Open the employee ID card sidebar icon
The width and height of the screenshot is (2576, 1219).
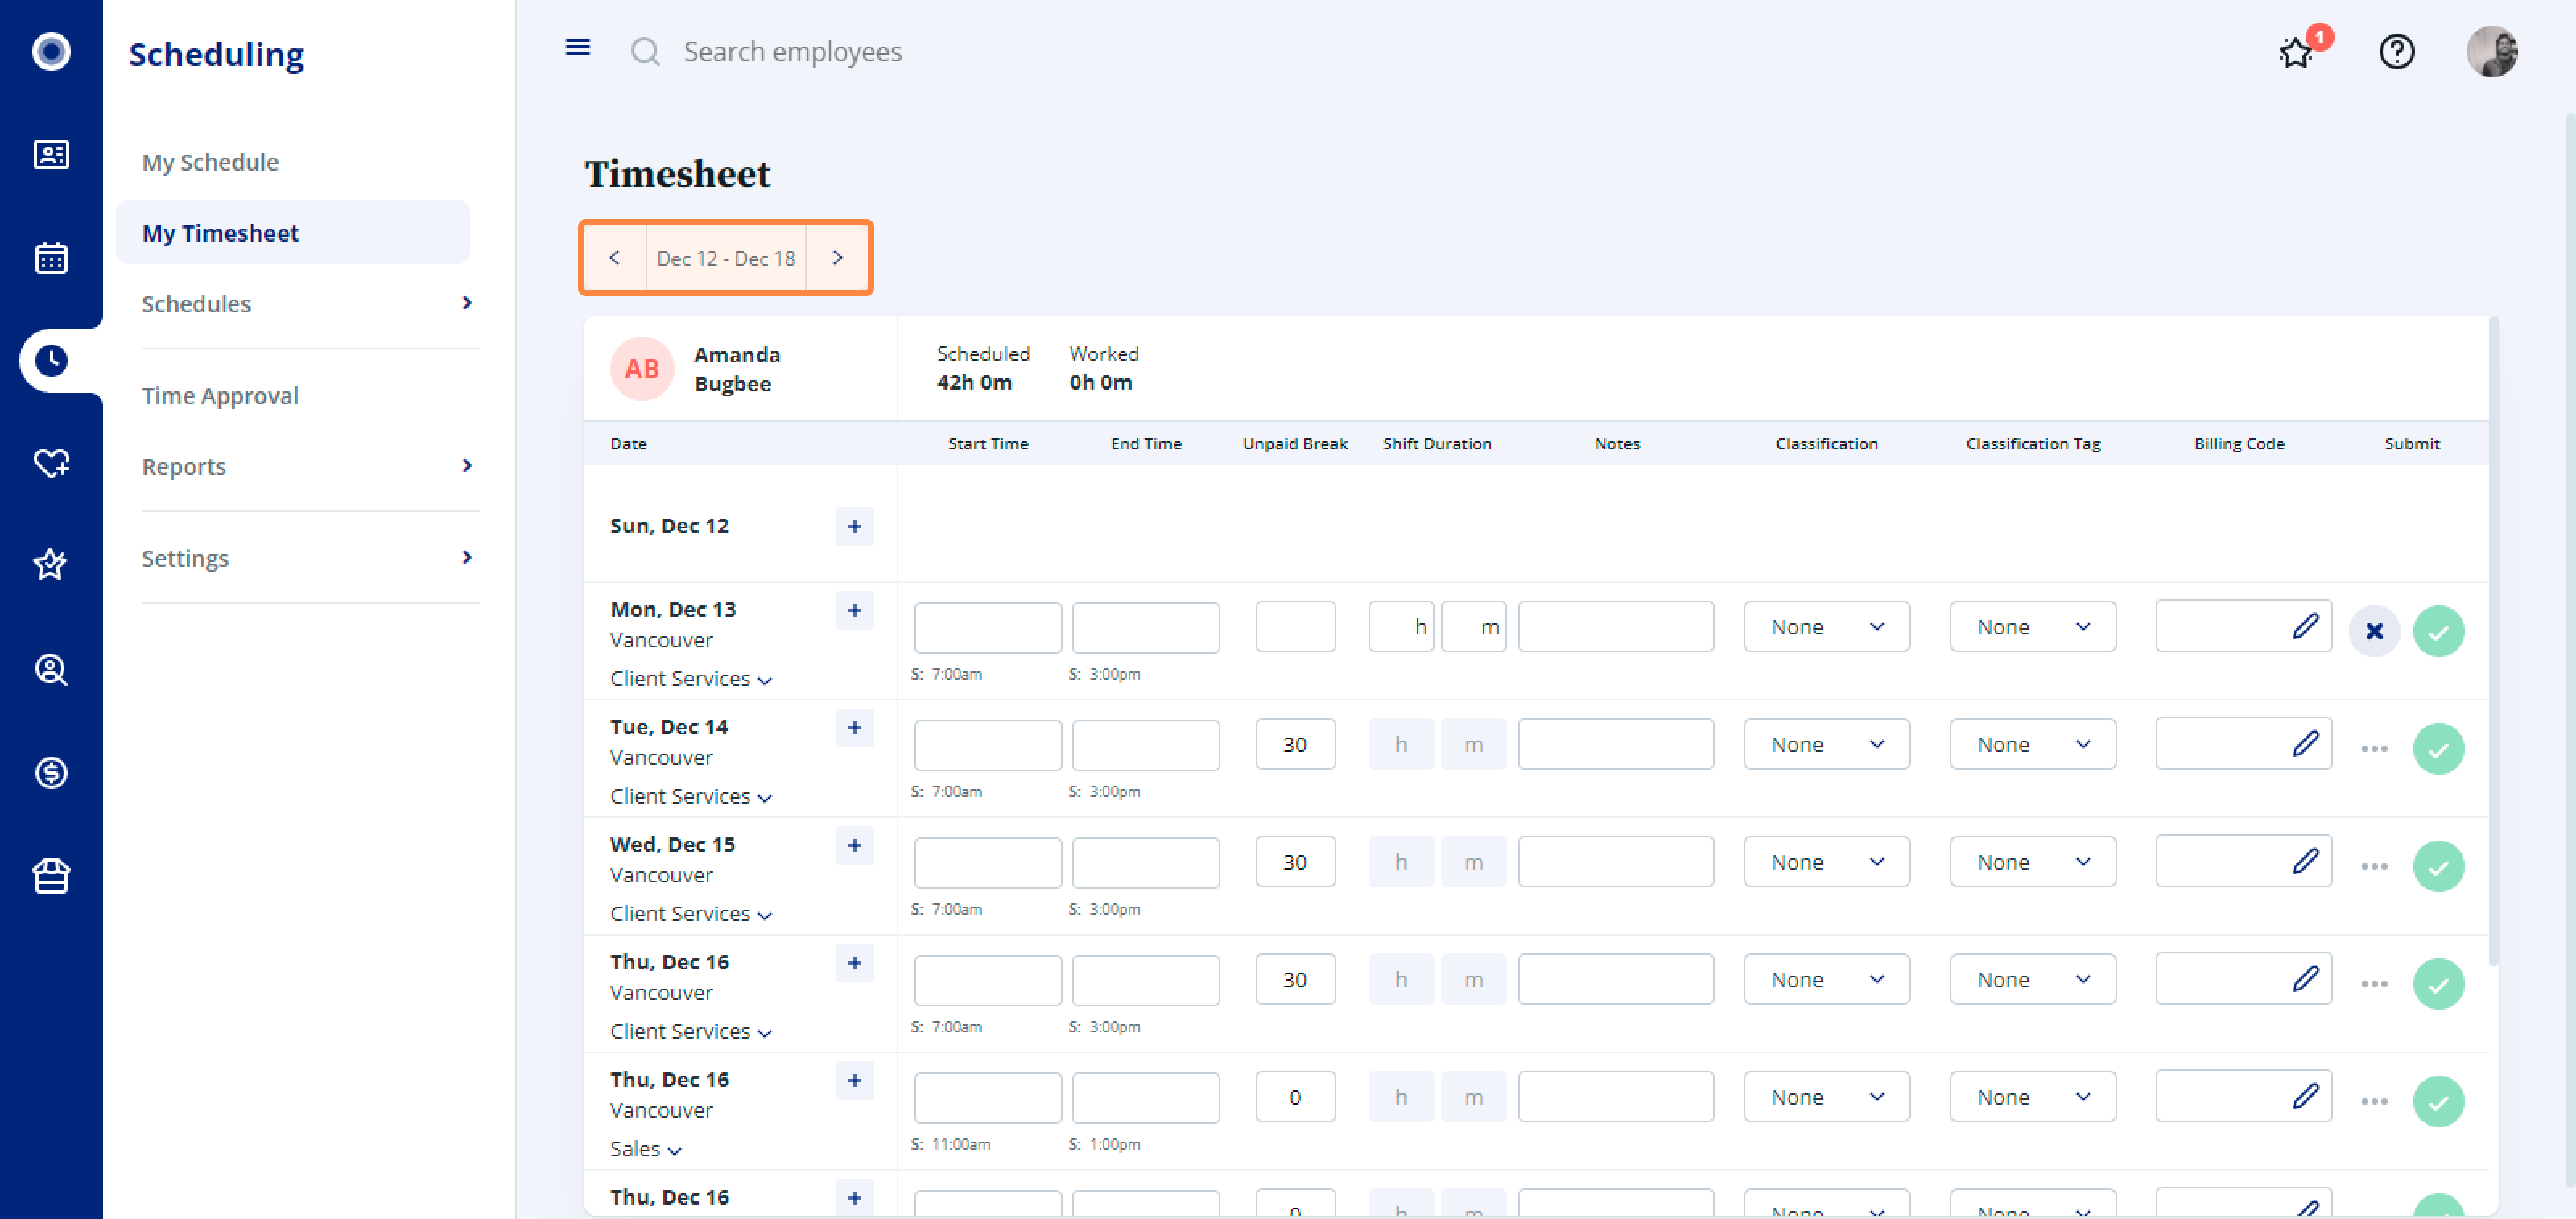click(51, 154)
